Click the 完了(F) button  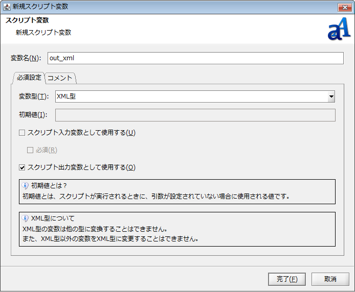(287, 279)
